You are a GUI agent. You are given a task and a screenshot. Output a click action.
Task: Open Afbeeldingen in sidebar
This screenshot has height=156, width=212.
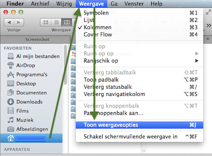click(31, 129)
